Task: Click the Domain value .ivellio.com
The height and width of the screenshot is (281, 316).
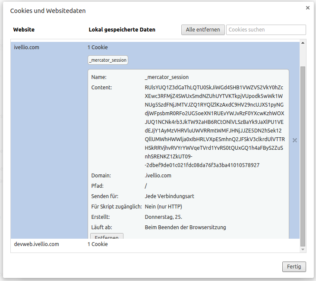Action: (x=158, y=176)
